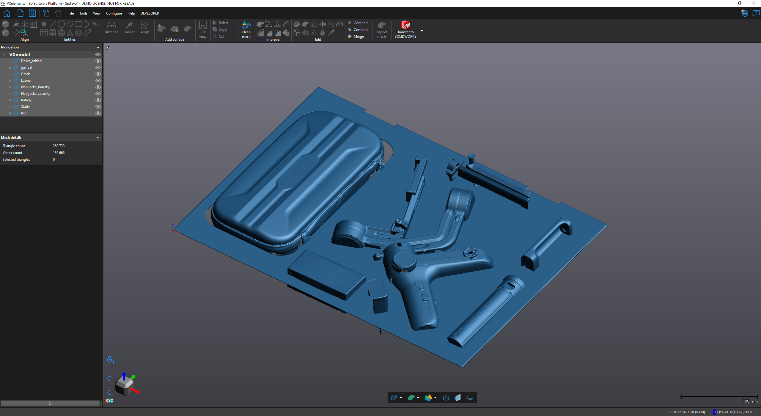
Task: Click the XYZ view orientation icon
Action: 109,401
